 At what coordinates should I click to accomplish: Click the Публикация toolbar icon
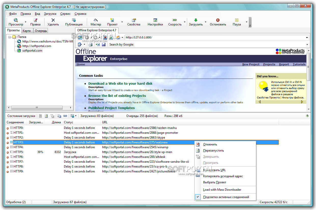pyautogui.click(x=74, y=20)
